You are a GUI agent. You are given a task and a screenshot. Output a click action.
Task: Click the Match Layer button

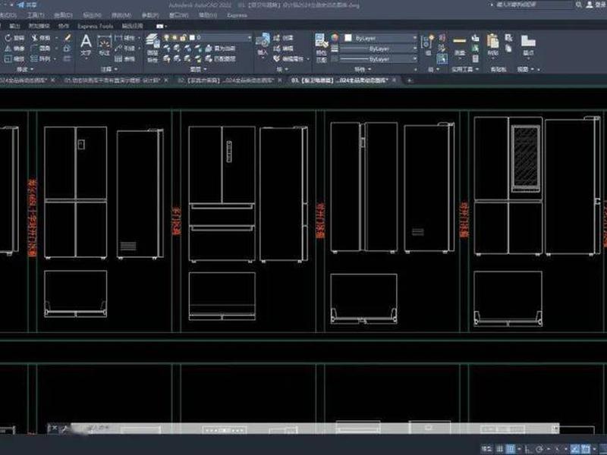coord(221,59)
